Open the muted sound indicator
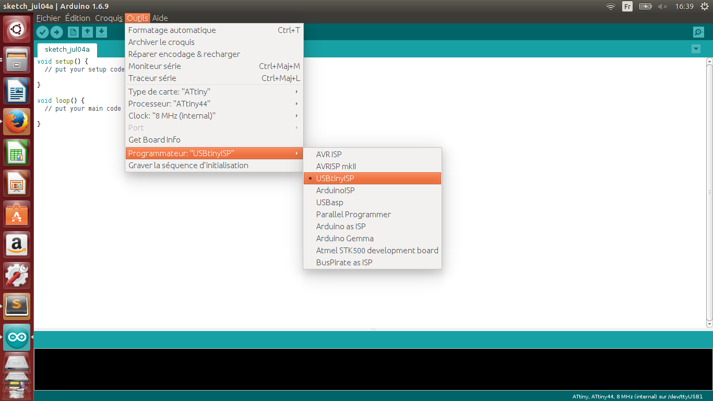Image resolution: width=713 pixels, height=401 pixels. [x=663, y=6]
